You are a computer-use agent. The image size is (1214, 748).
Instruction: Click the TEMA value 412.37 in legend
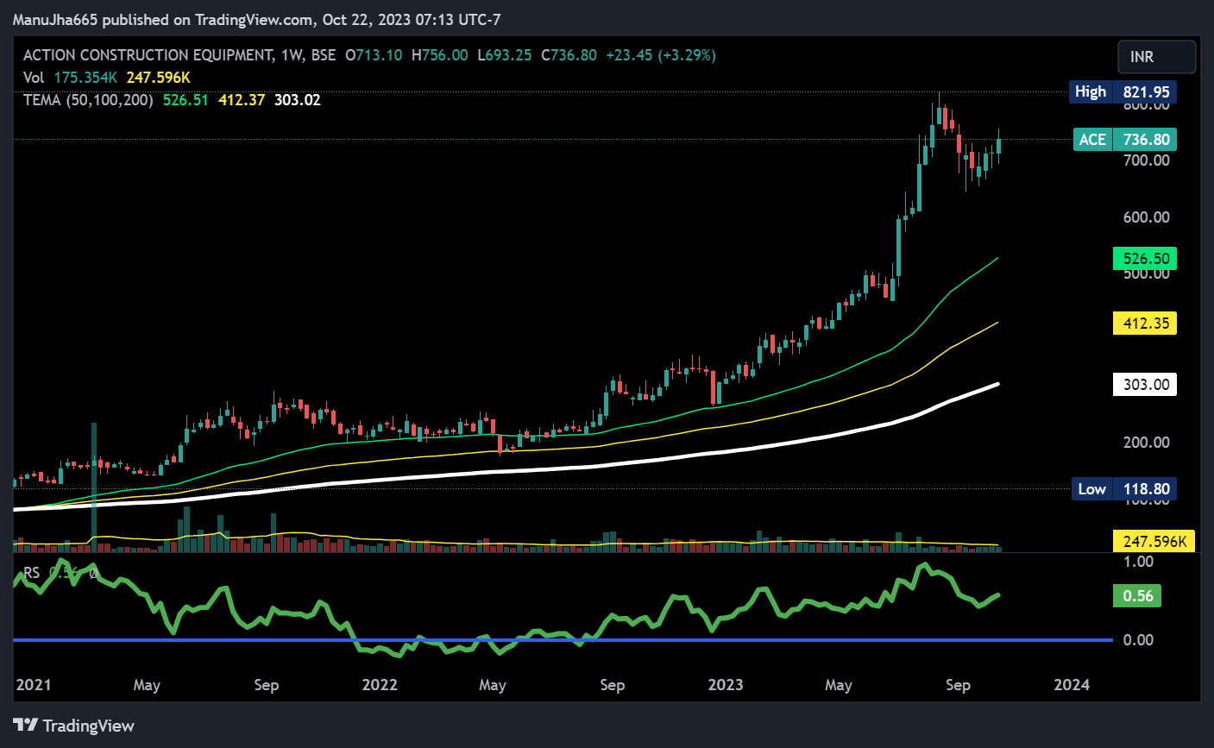pyautogui.click(x=242, y=100)
